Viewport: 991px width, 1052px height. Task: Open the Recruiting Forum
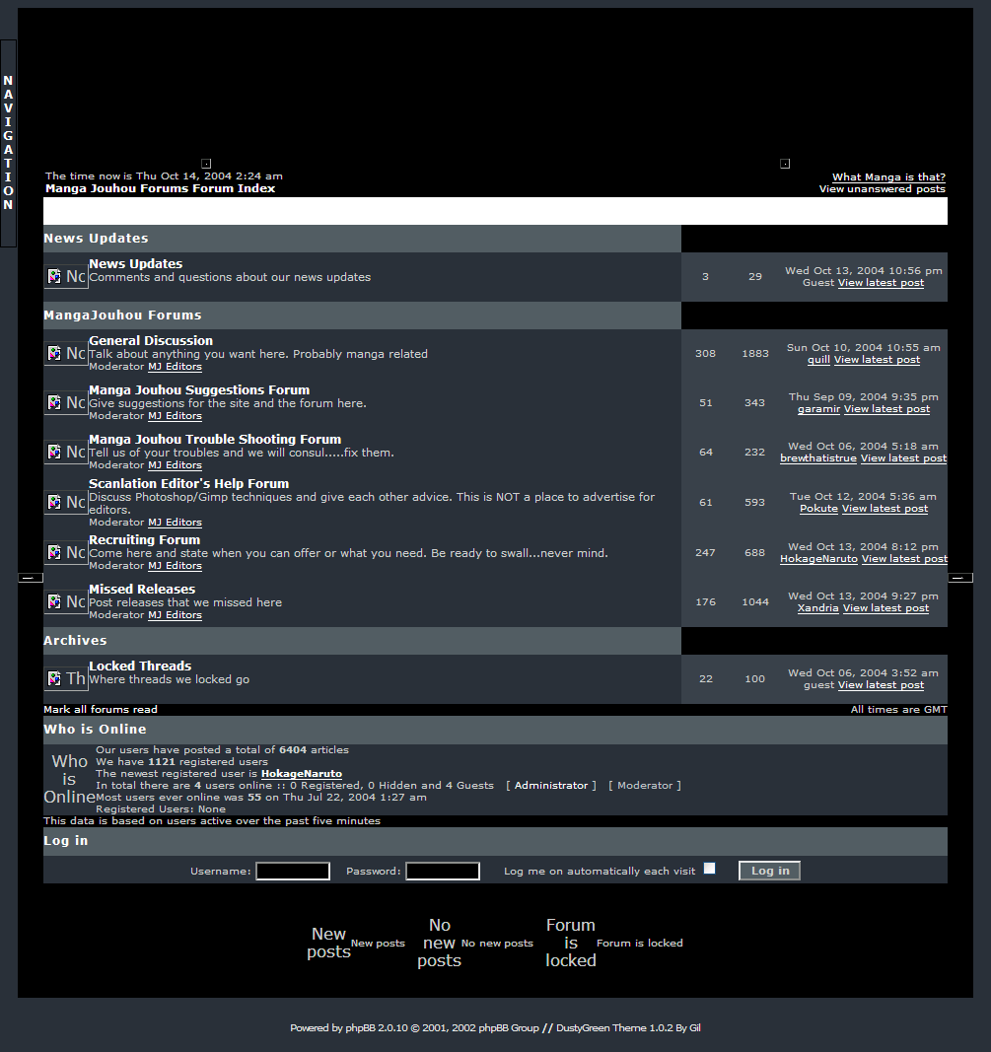point(145,540)
